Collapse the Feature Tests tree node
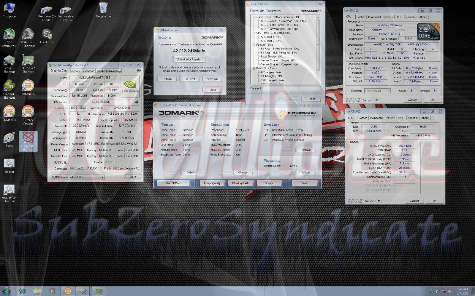This screenshot has width=475, height=296. click(254, 45)
